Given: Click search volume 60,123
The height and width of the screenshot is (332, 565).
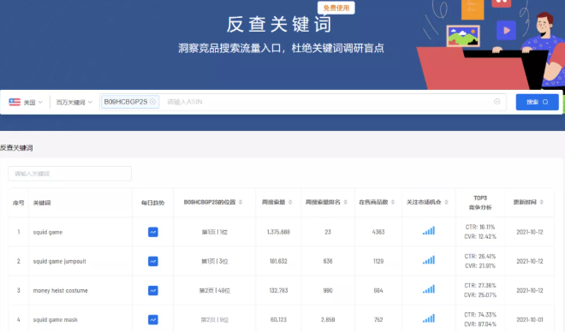Looking at the screenshot, I should [278, 320].
